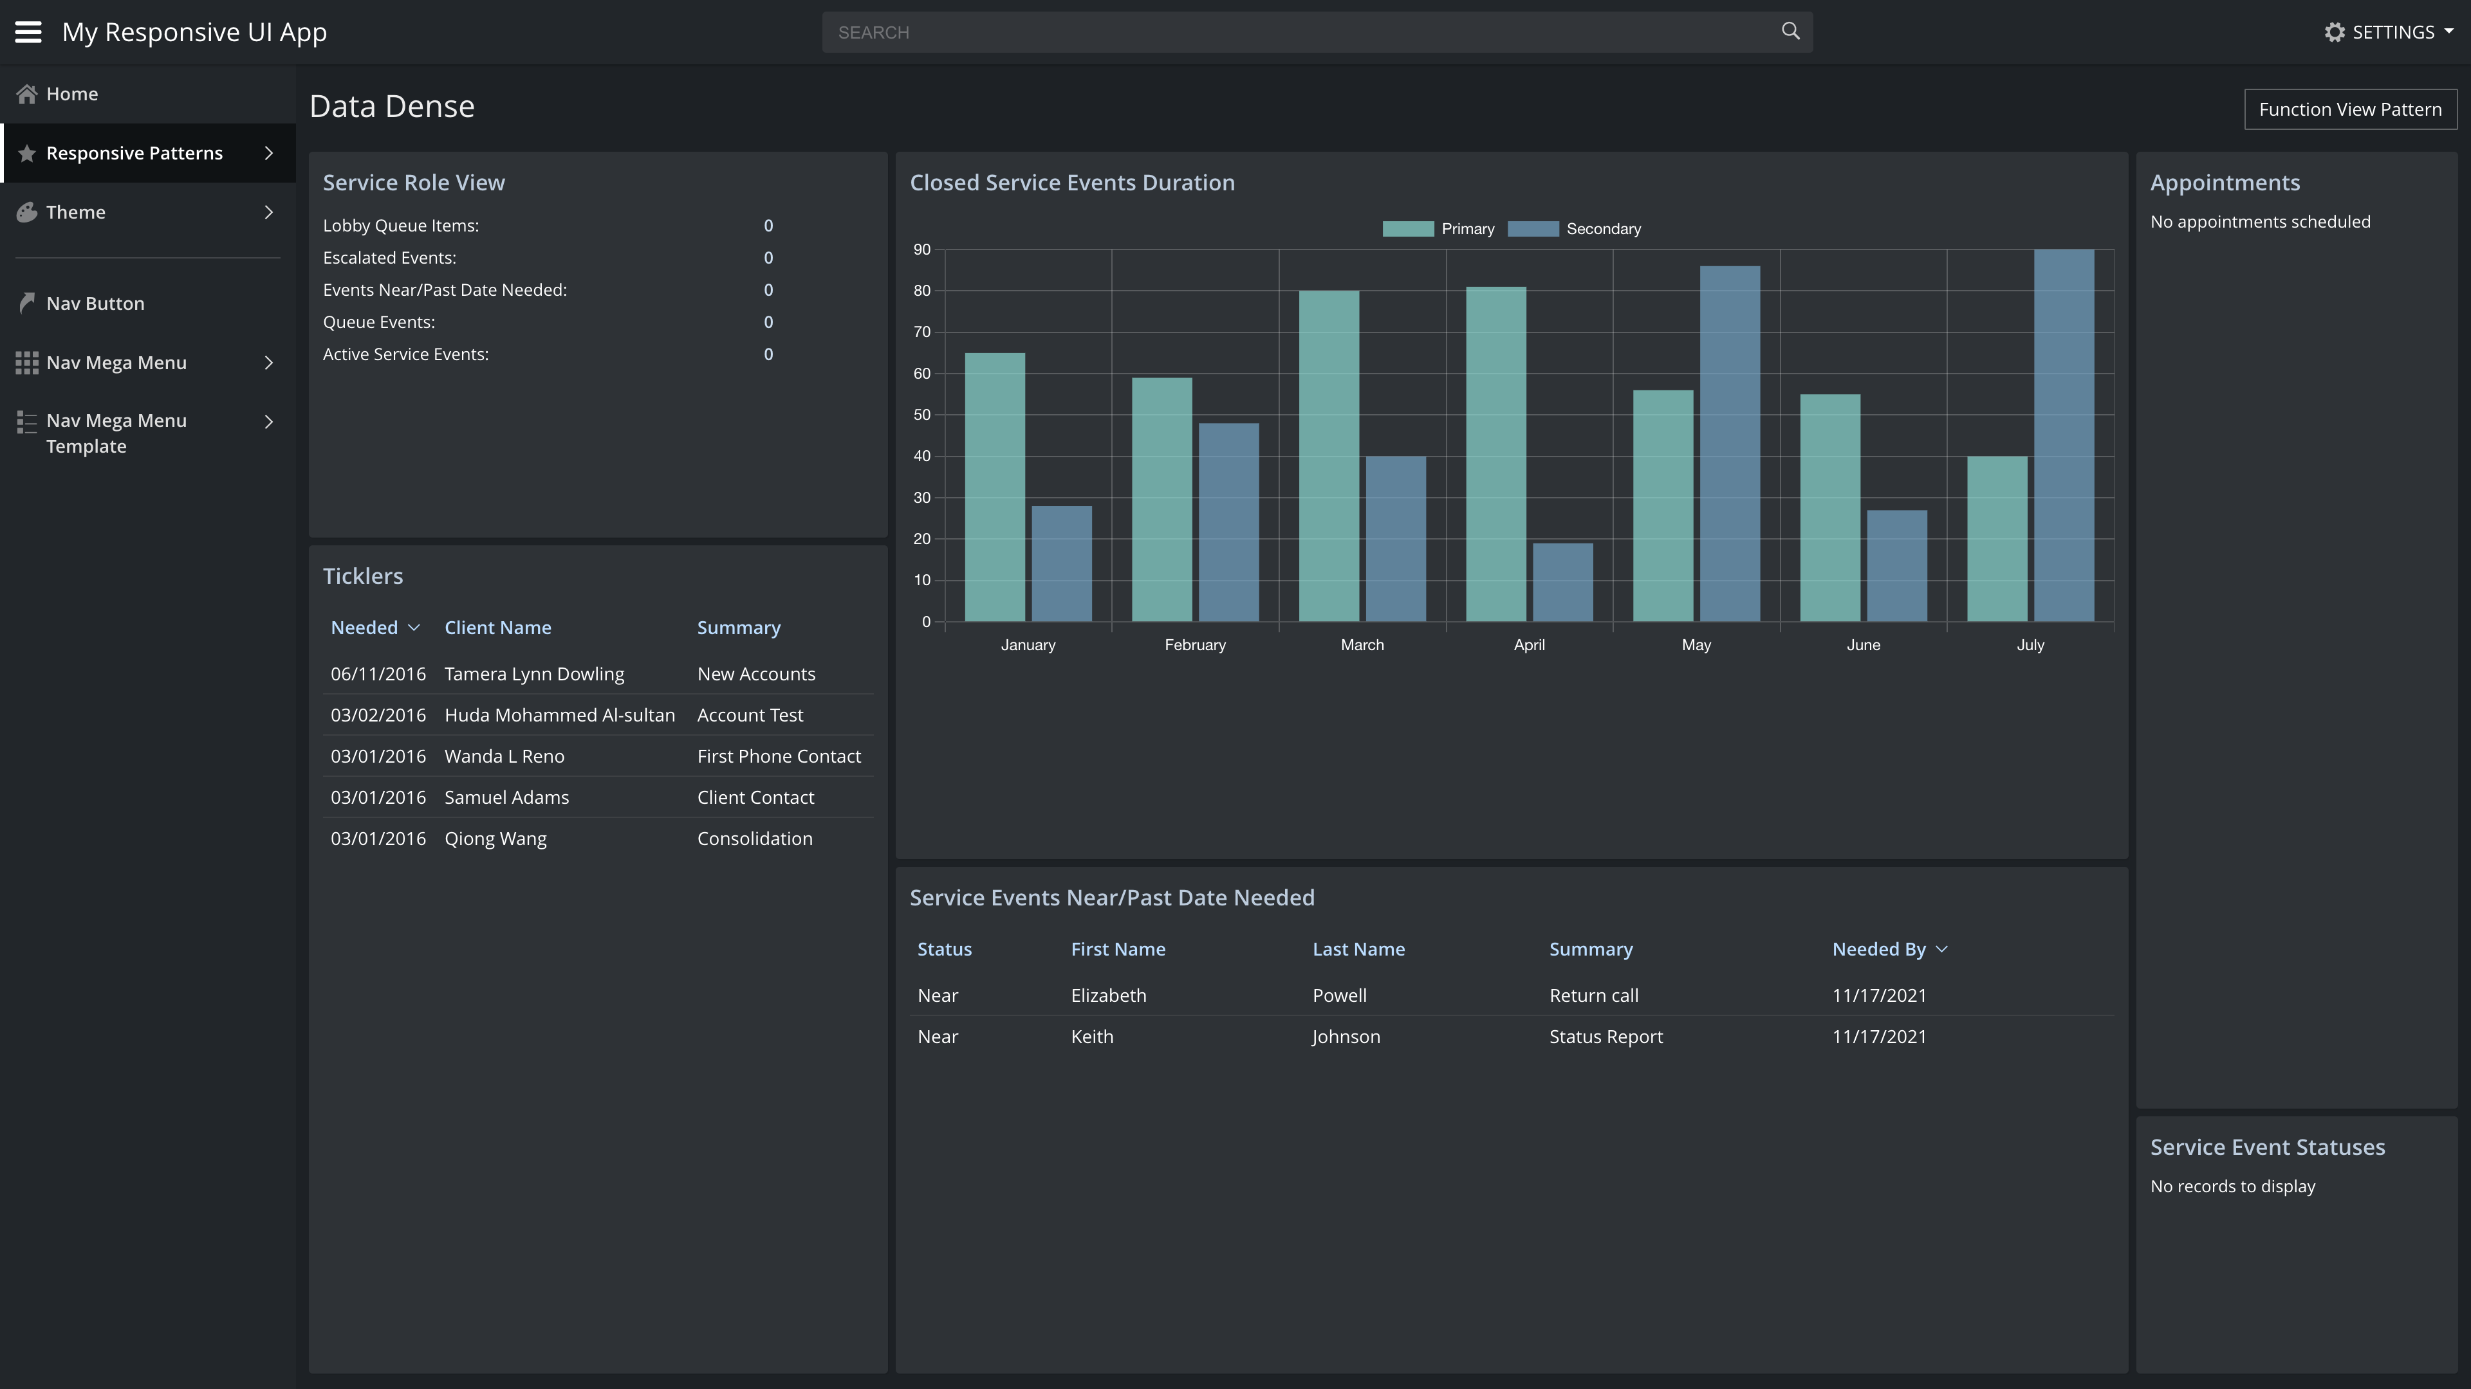Sort Ticklers by Needed column

(364, 628)
